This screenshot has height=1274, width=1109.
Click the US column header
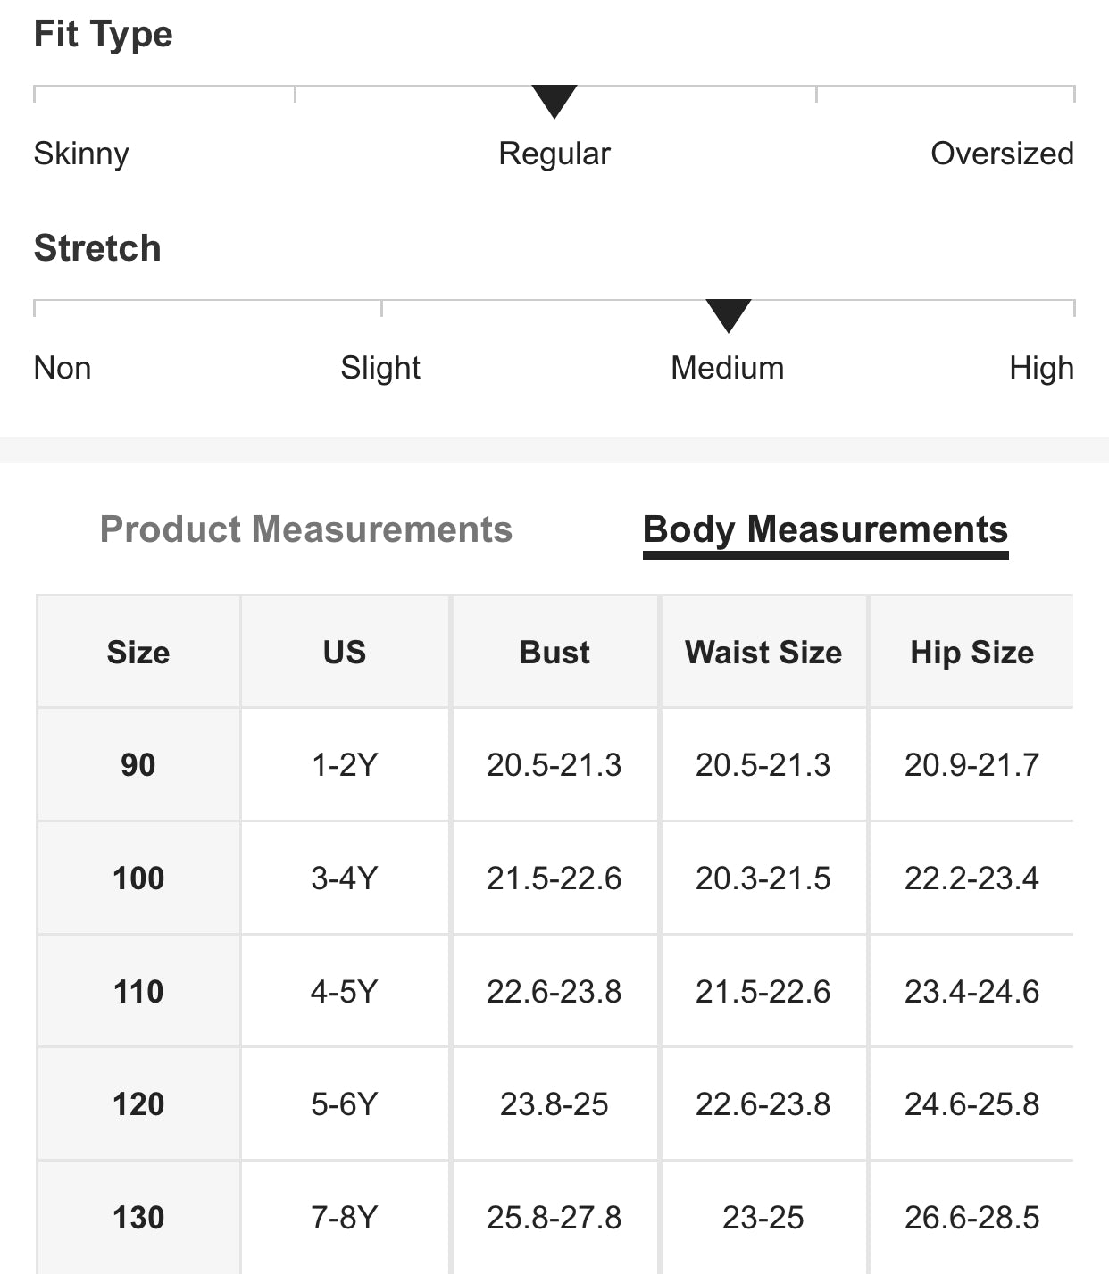click(345, 653)
